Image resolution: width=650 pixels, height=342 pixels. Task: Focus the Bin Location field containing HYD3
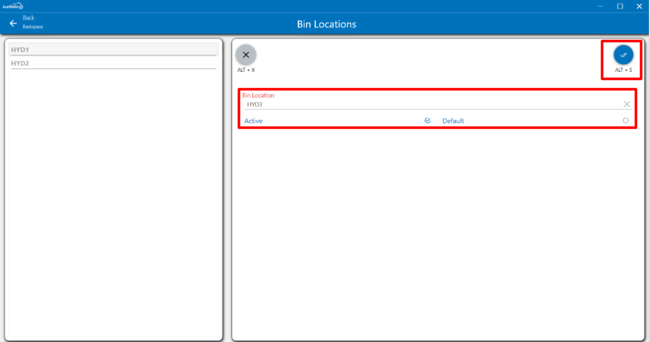[x=430, y=104]
